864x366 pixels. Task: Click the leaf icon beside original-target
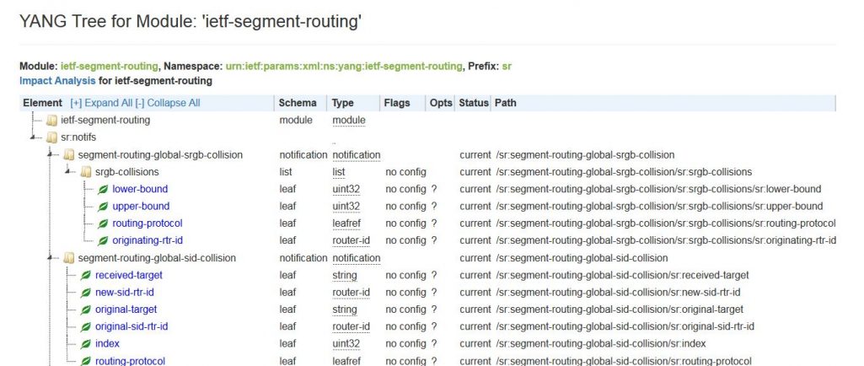(86, 309)
